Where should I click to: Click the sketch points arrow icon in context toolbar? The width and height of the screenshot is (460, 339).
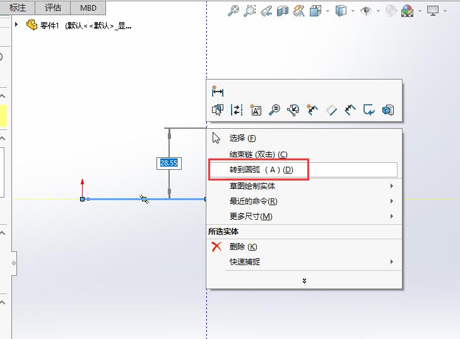tap(293, 110)
